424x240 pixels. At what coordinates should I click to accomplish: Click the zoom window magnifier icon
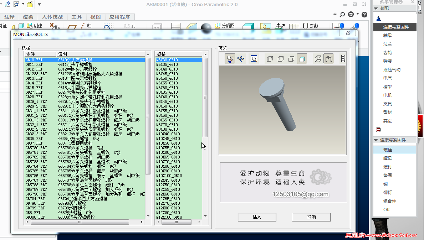[254, 59]
